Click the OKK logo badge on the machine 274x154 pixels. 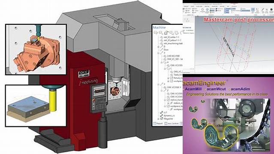[x=84, y=74]
